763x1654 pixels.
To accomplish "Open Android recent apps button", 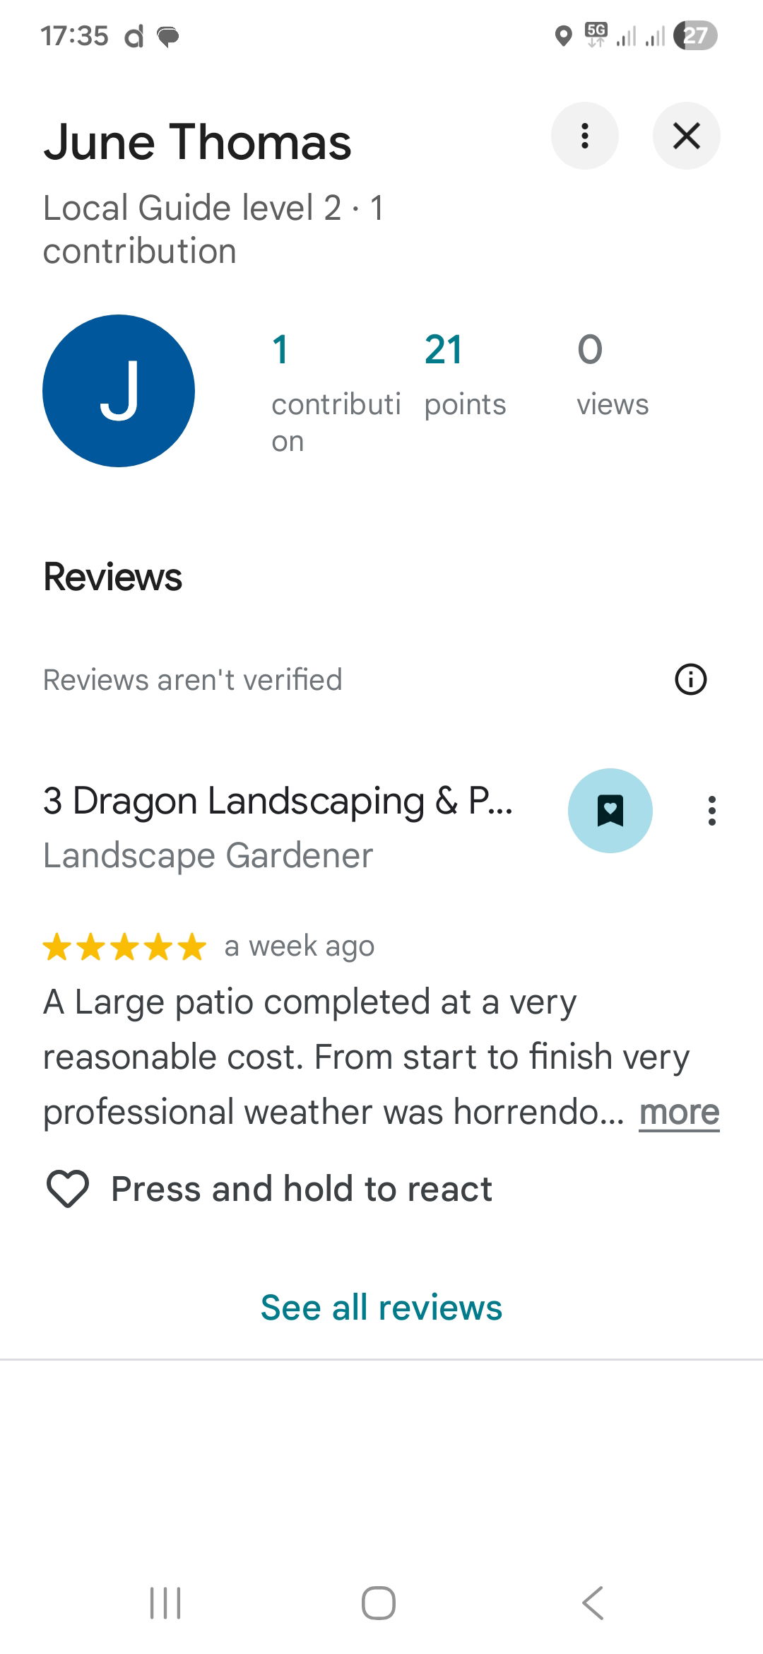I will coord(165,1602).
